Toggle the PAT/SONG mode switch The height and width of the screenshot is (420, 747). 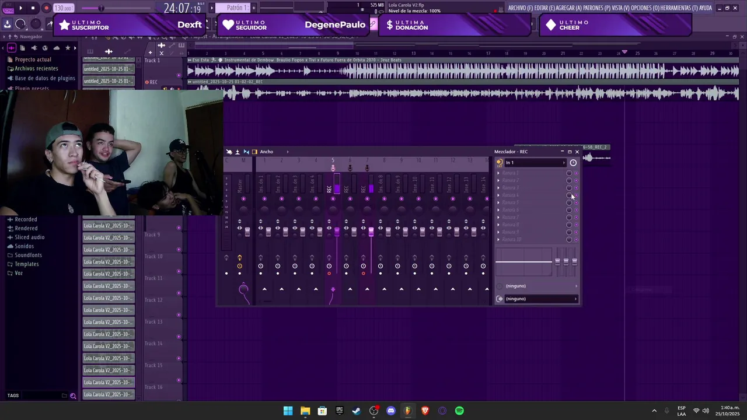click(8, 8)
